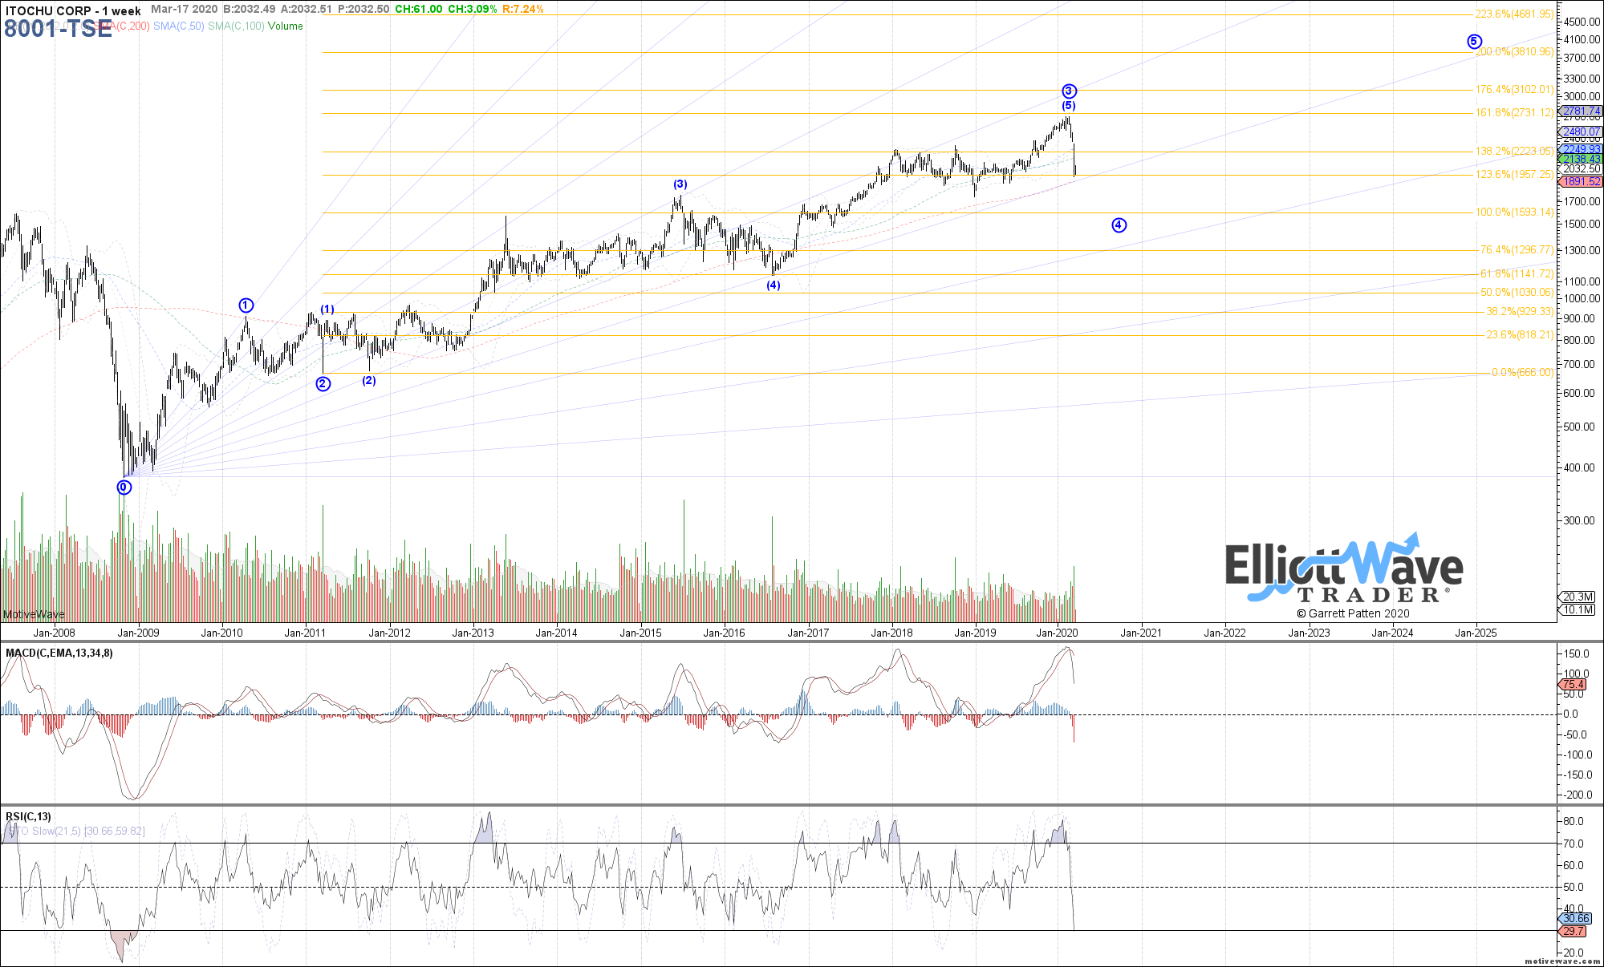This screenshot has height=967, width=1604.
Task: Click the MotiveWave label in the volume pane
Action: pyautogui.click(x=34, y=614)
